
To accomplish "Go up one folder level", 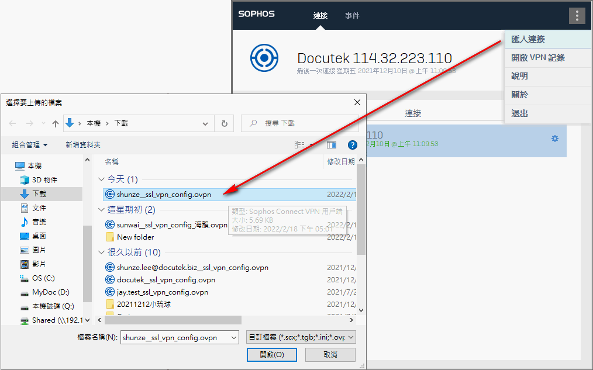I will point(56,123).
